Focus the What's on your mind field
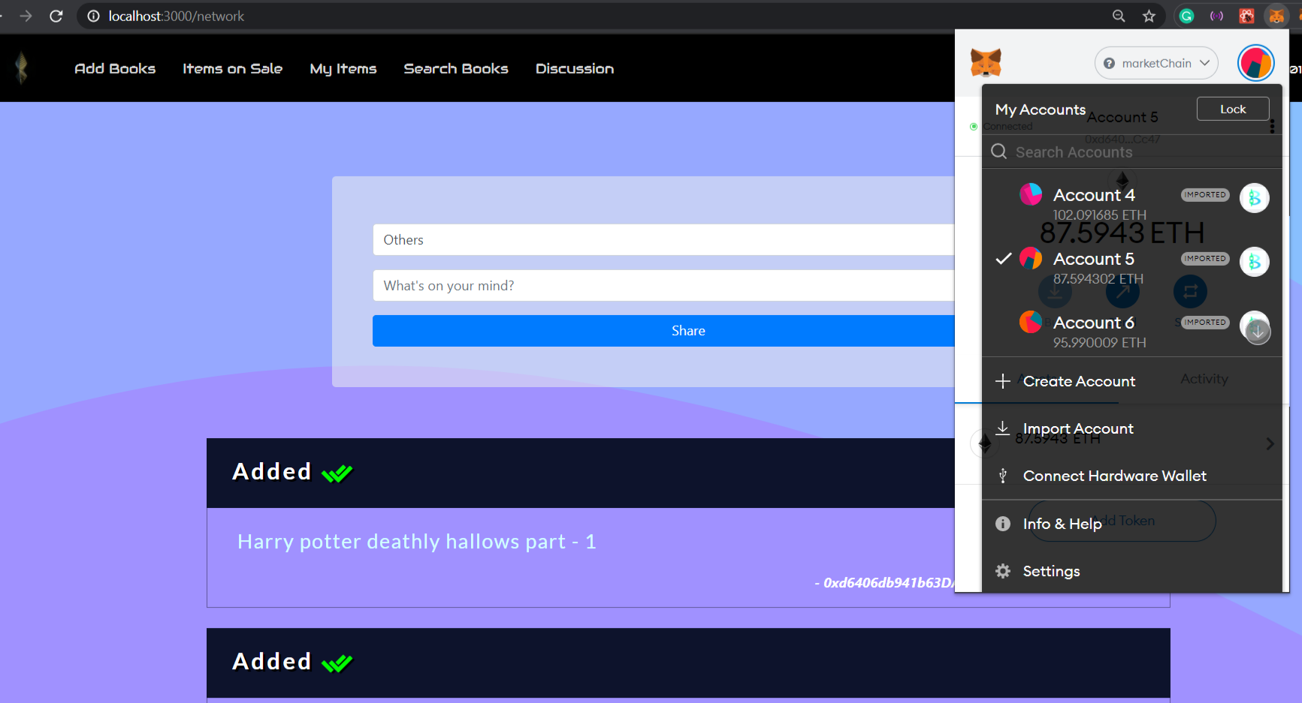This screenshot has width=1302, height=703. (664, 286)
